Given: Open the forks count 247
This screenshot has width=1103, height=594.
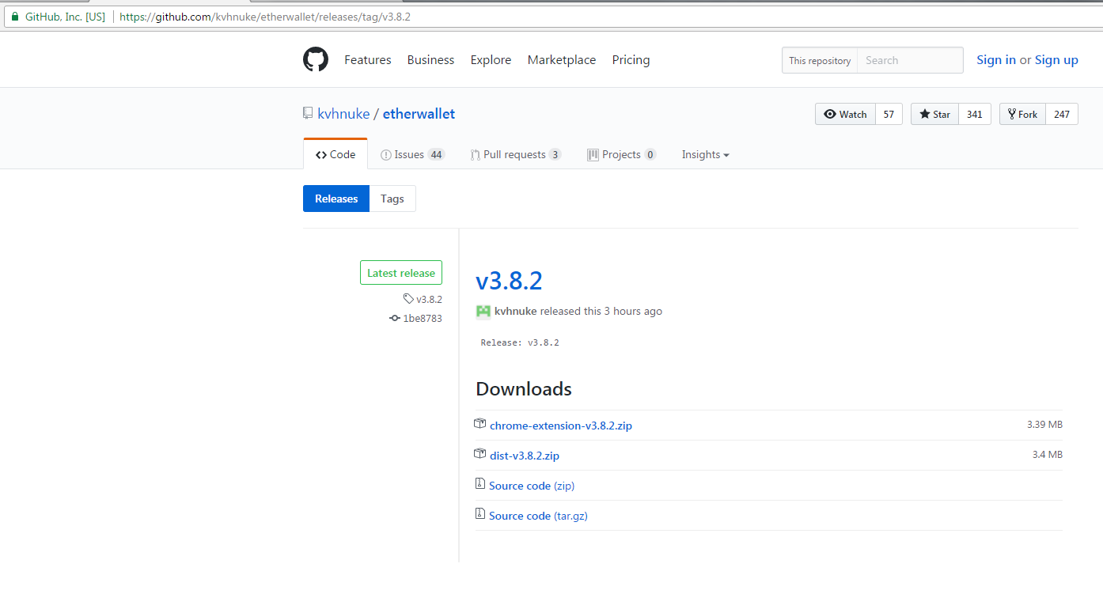Looking at the screenshot, I should (x=1062, y=114).
